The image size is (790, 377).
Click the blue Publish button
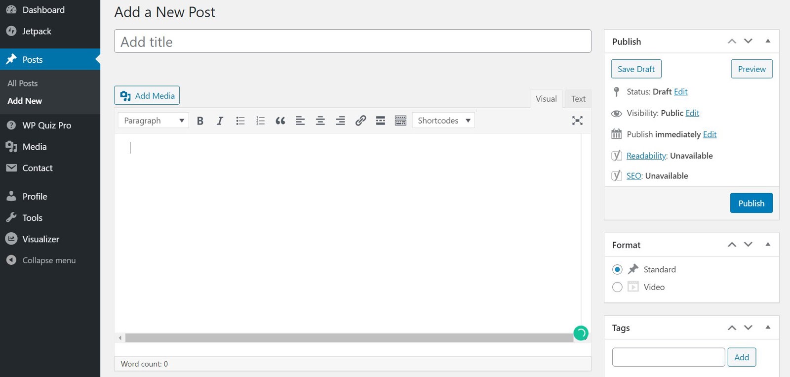[x=751, y=203]
